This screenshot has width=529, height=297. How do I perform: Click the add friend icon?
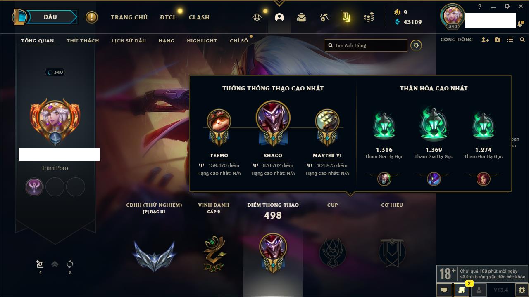pos(485,40)
